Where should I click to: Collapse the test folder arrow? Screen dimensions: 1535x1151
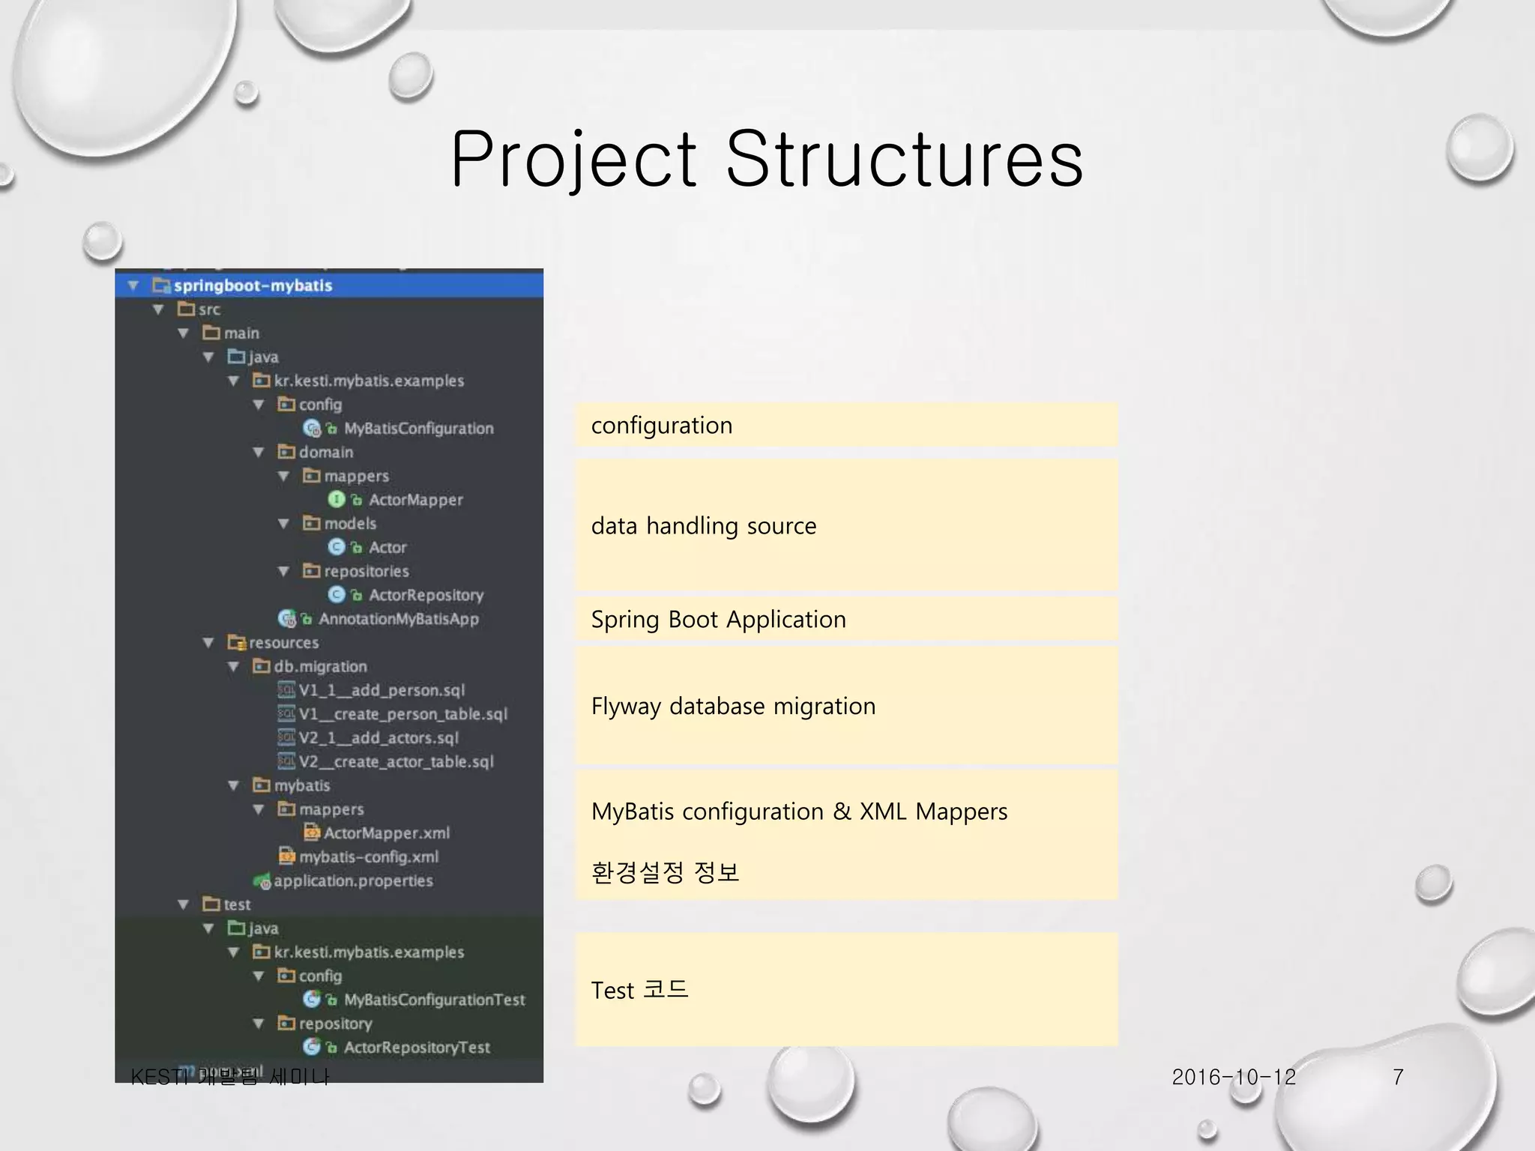coord(184,904)
